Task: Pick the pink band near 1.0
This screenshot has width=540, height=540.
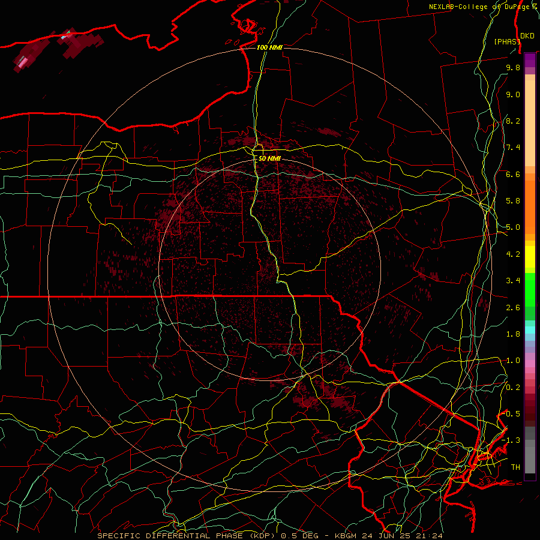Action: click(530, 364)
